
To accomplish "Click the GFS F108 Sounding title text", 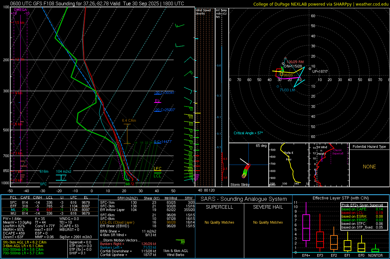I will pos(97,4).
